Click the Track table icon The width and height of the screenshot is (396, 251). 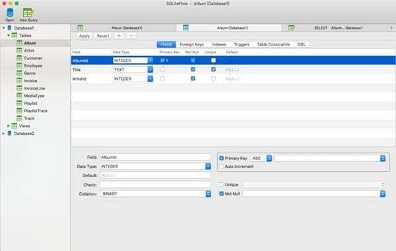(19, 118)
